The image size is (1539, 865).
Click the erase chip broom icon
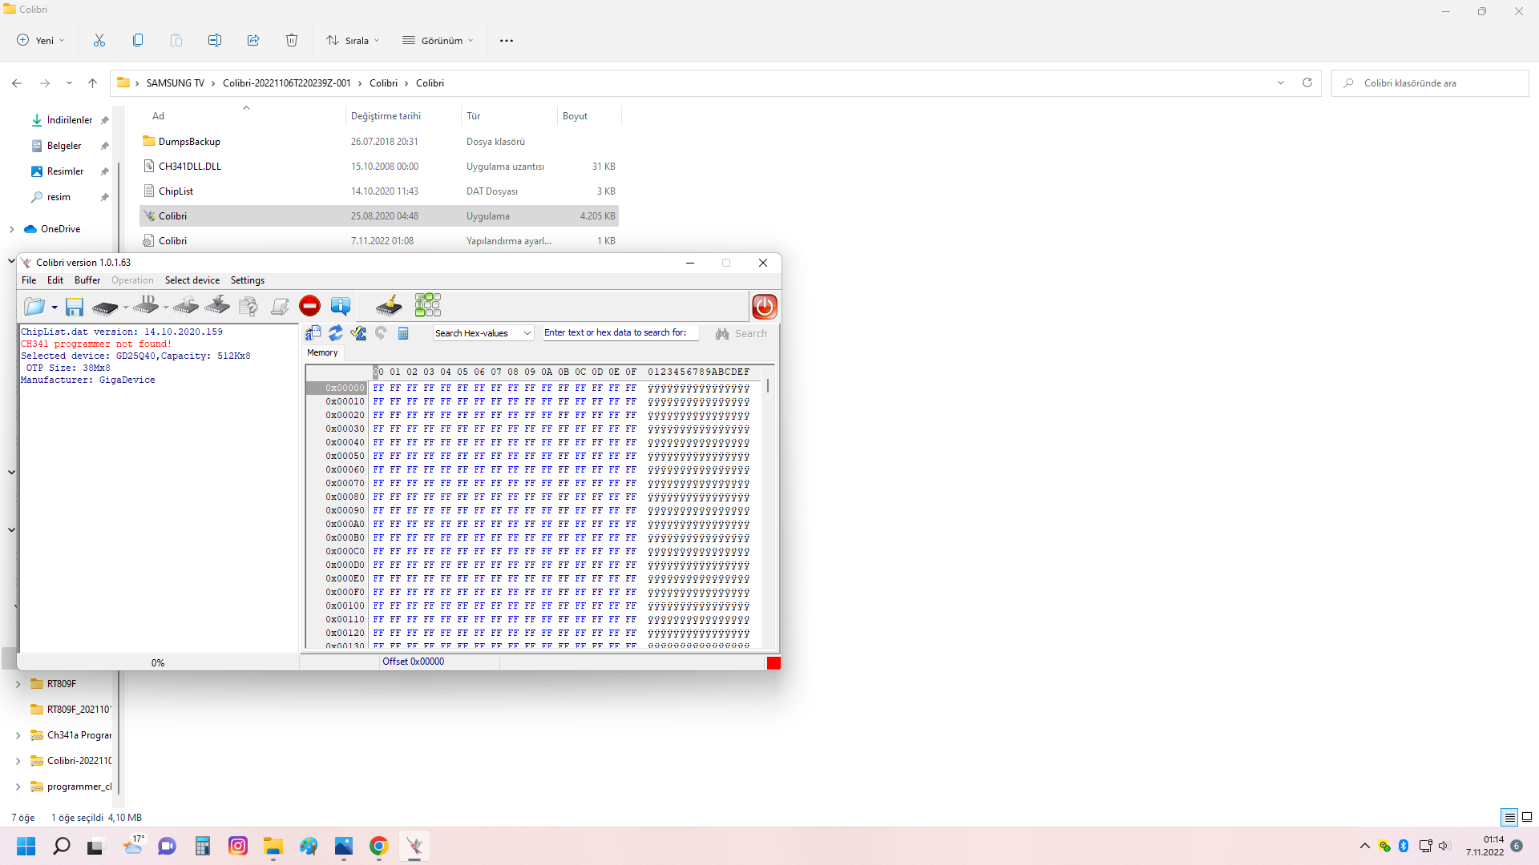click(389, 305)
